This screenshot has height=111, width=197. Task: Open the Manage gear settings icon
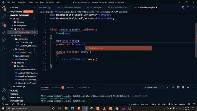(4, 98)
